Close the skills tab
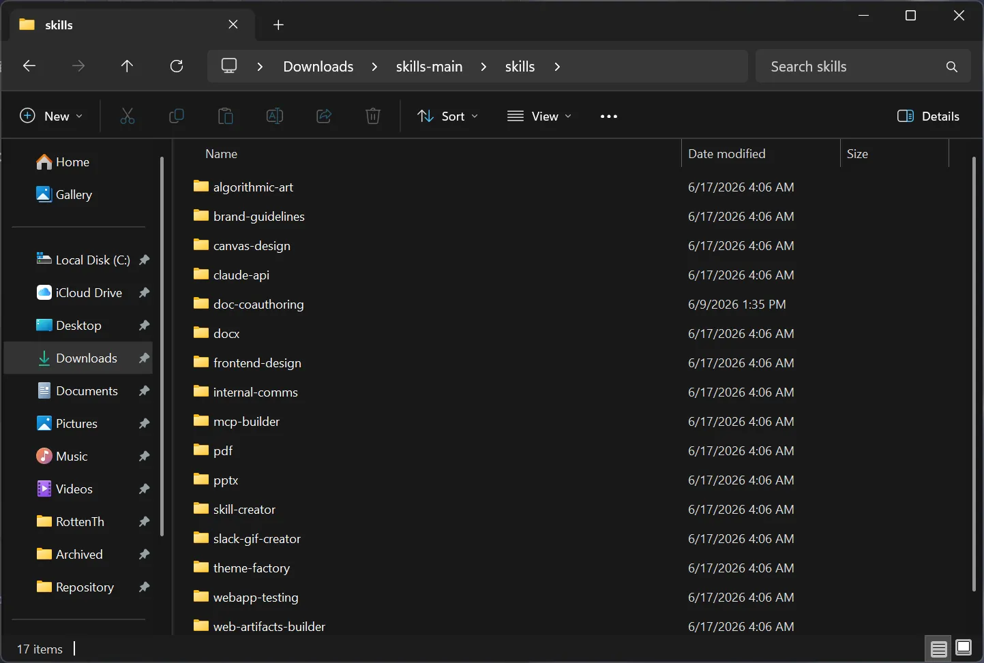 point(233,25)
